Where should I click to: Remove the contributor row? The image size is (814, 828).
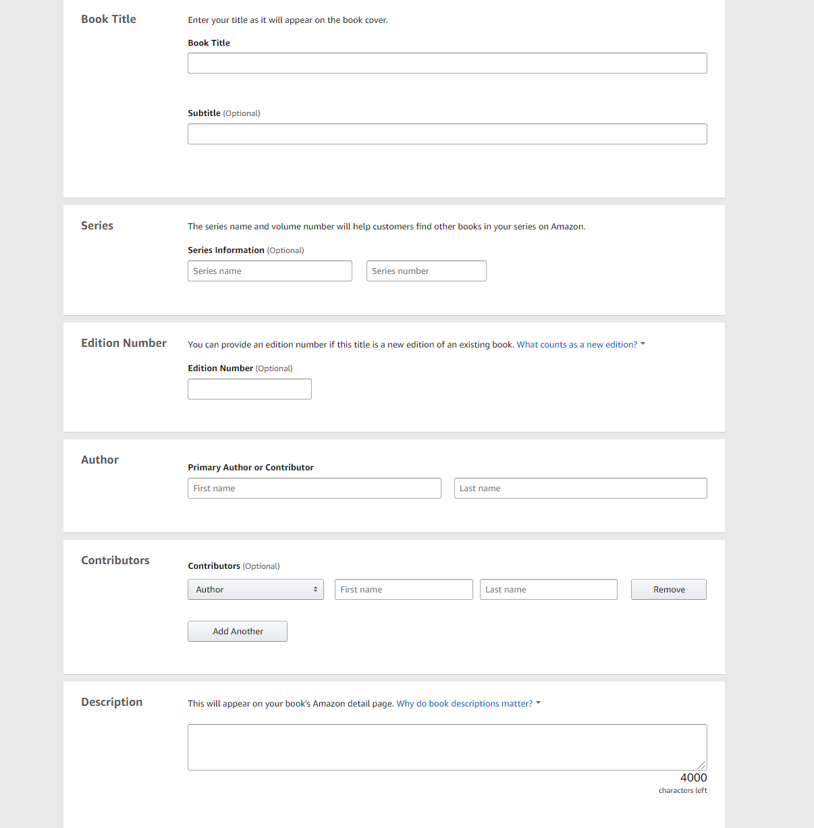(x=669, y=590)
